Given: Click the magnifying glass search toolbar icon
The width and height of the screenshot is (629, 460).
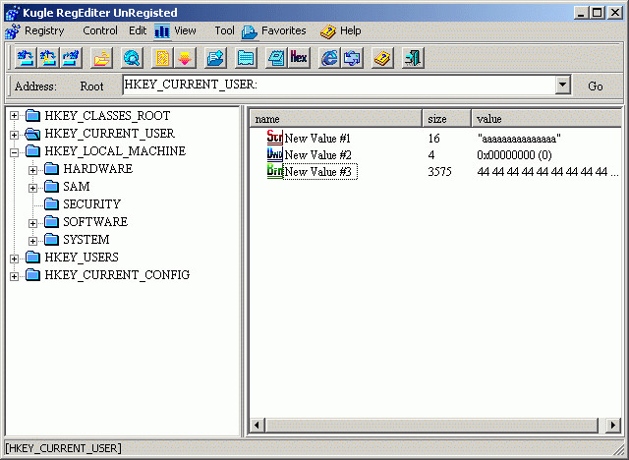Looking at the screenshot, I should [132, 59].
